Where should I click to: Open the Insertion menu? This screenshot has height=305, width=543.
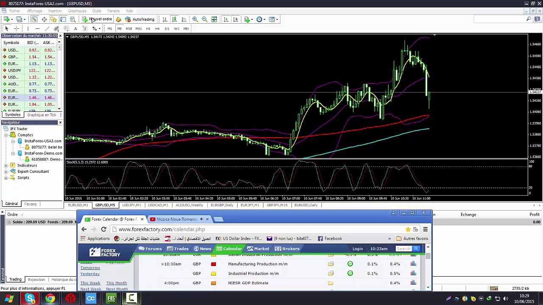pos(55,11)
